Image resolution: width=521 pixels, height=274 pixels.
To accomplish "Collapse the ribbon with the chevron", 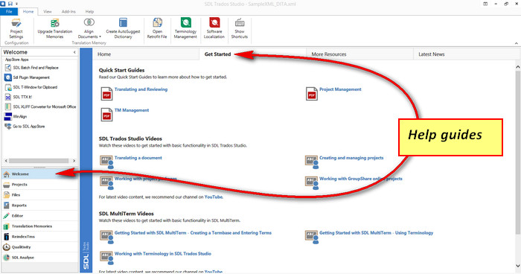I will pyautogui.click(x=517, y=43).
